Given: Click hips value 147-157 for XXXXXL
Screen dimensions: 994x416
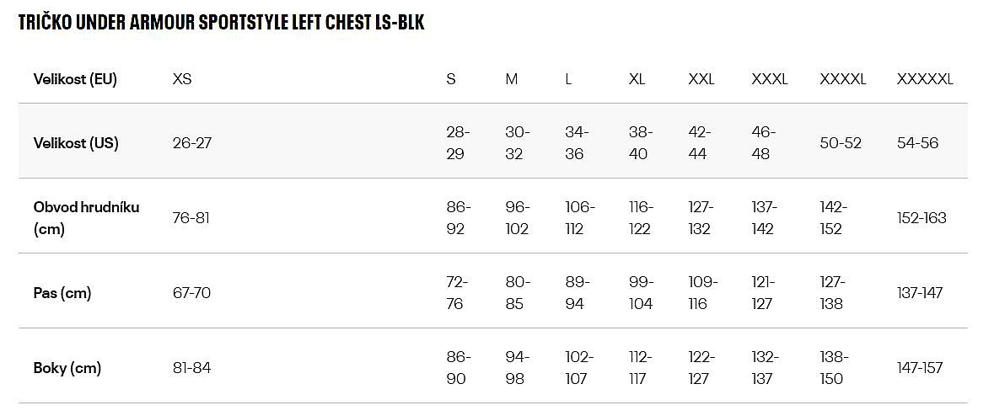Looking at the screenshot, I should [x=920, y=368].
